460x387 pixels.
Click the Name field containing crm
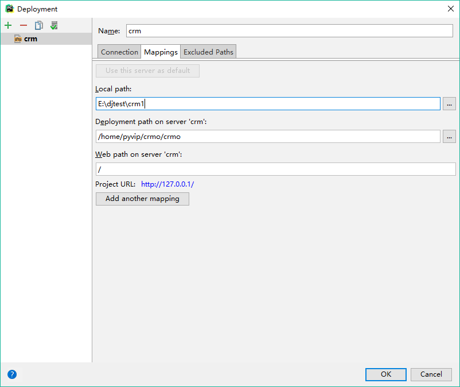point(290,31)
